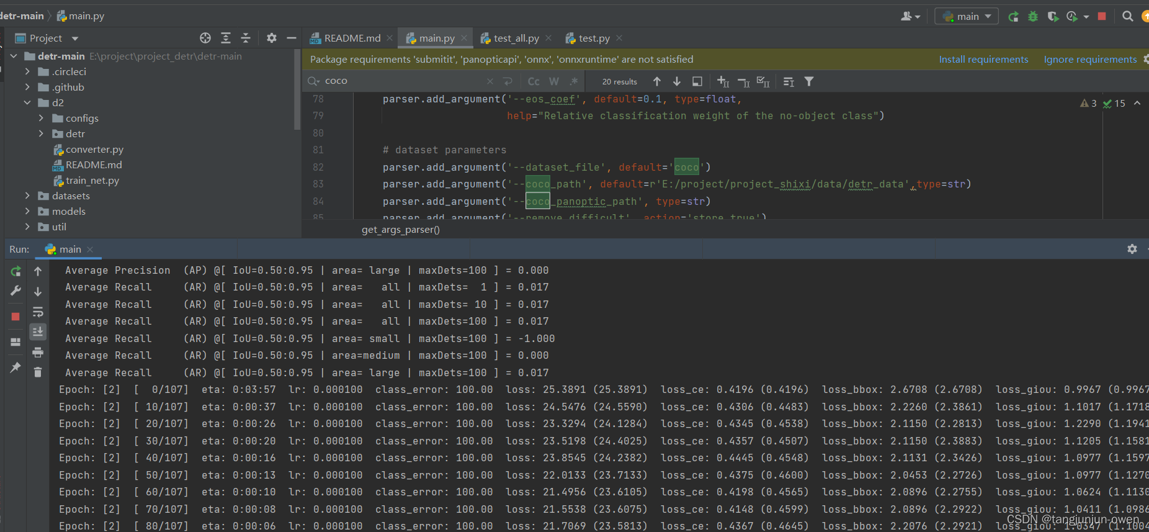Stop the process with top toolbar red square
This screenshot has width=1149, height=532.
1102,17
